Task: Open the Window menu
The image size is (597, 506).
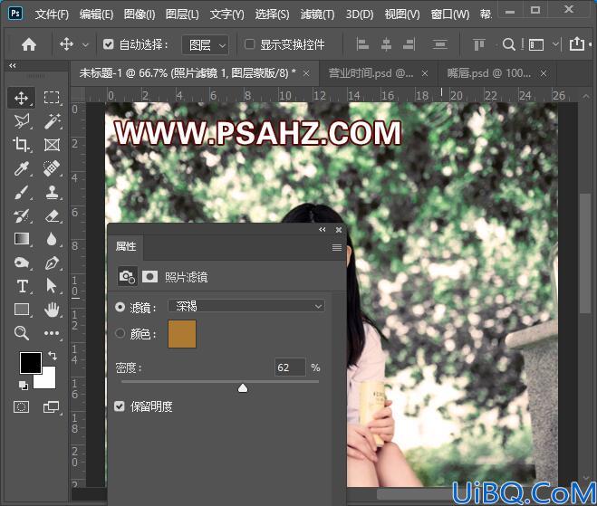Action: 449,14
